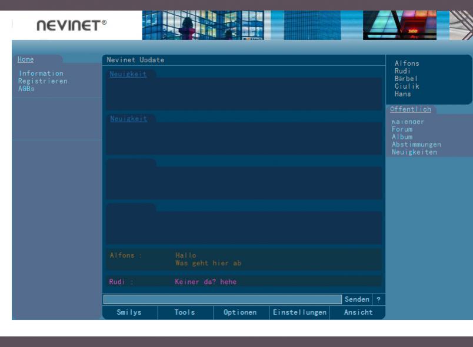The image size is (473, 347).
Task: Open the Information link
Action: coord(41,74)
